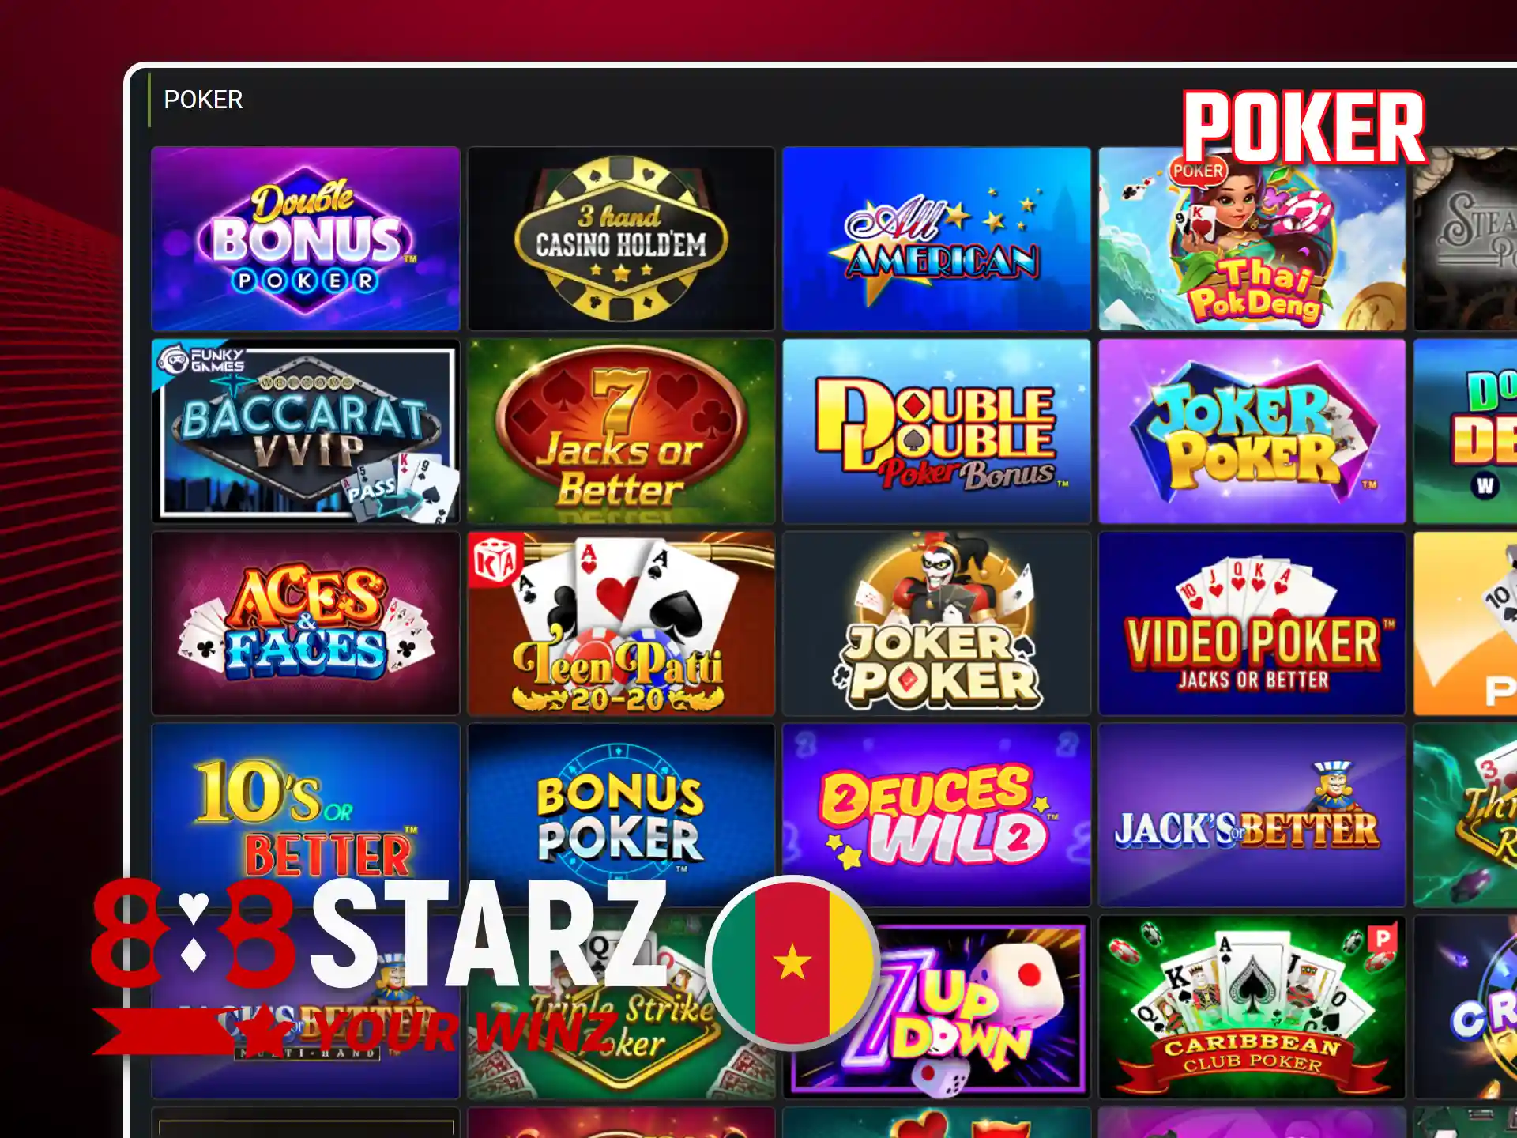The height and width of the screenshot is (1138, 1517).
Task: Open the Aces & Faces game
Action: tap(305, 624)
